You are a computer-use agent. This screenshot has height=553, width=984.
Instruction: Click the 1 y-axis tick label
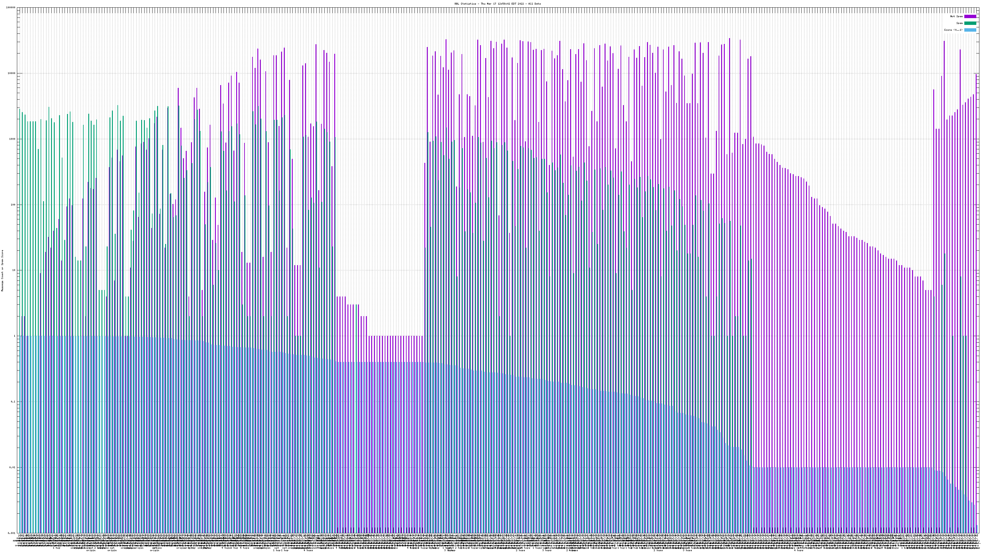15,336
